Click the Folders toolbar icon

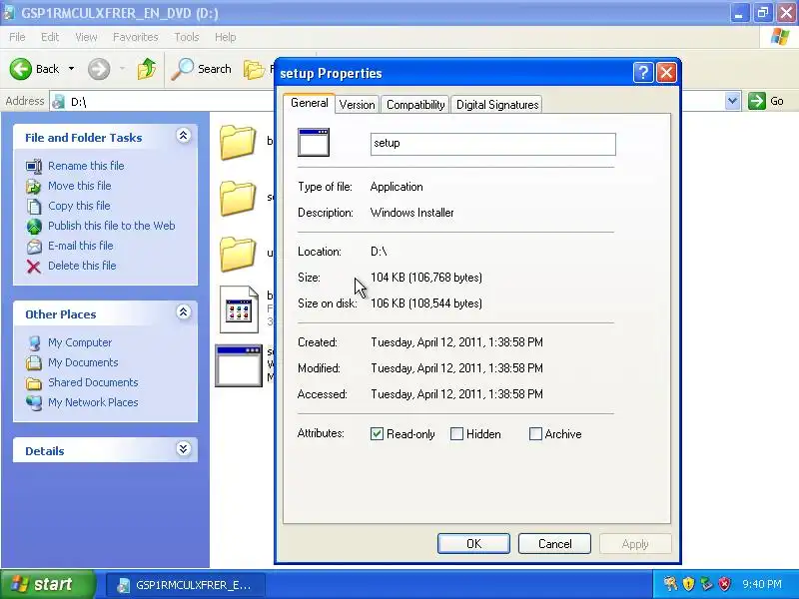click(254, 69)
